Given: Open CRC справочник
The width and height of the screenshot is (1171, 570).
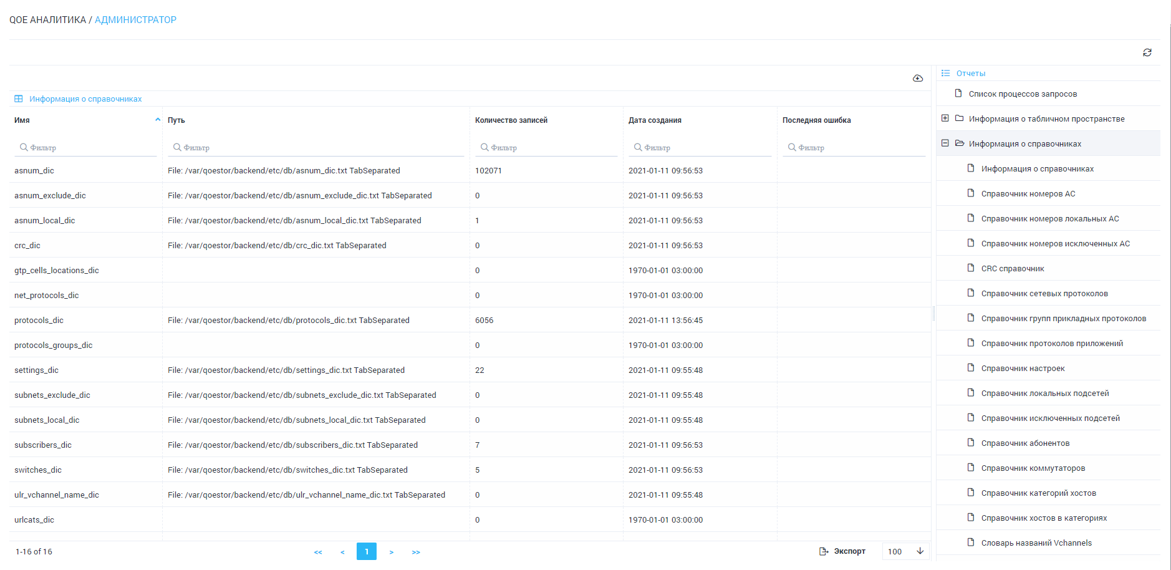Looking at the screenshot, I should 1013,269.
